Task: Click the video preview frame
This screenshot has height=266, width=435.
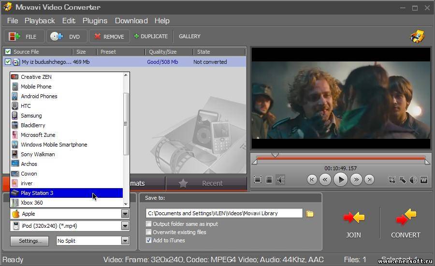Action: pos(341,98)
